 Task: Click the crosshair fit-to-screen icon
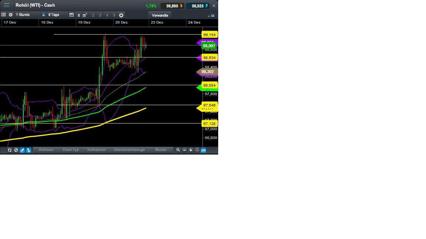click(196, 150)
